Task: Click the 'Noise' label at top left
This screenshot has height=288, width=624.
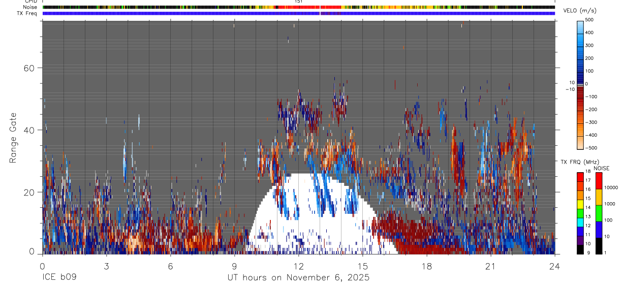Action: (30, 7)
